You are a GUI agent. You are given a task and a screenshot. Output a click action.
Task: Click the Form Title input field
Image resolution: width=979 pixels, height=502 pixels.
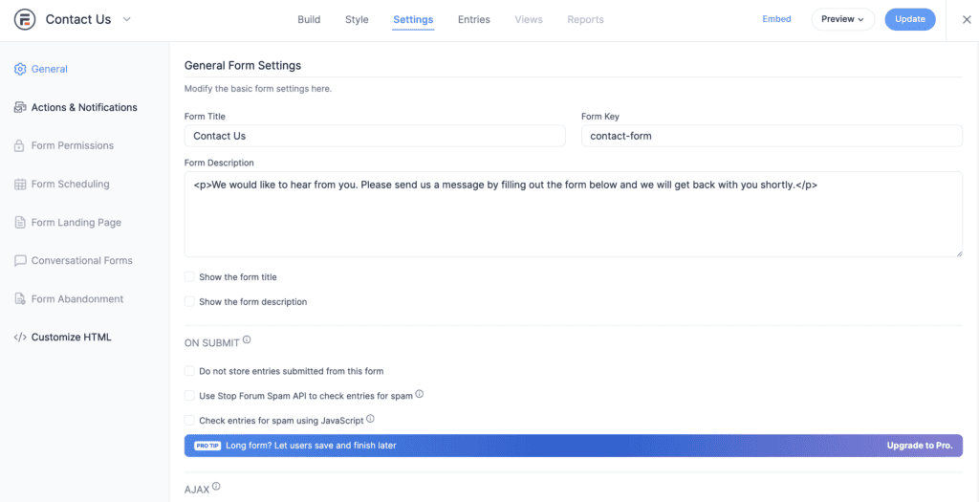[375, 136]
